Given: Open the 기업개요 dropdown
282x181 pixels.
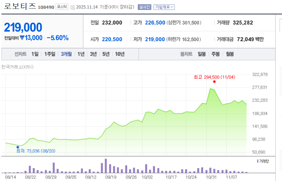Looking at the screenshot, I should pos(164,7).
